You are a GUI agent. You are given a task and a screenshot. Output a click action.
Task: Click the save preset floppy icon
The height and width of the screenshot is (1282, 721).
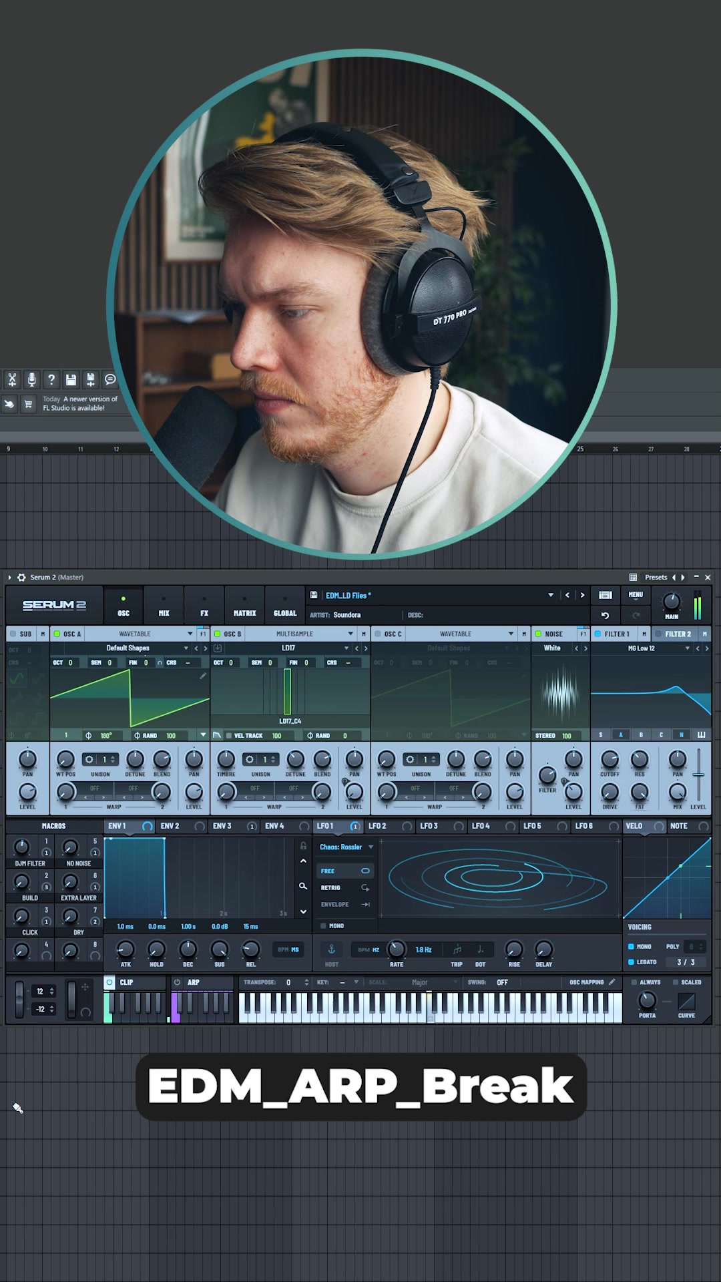pyautogui.click(x=314, y=595)
